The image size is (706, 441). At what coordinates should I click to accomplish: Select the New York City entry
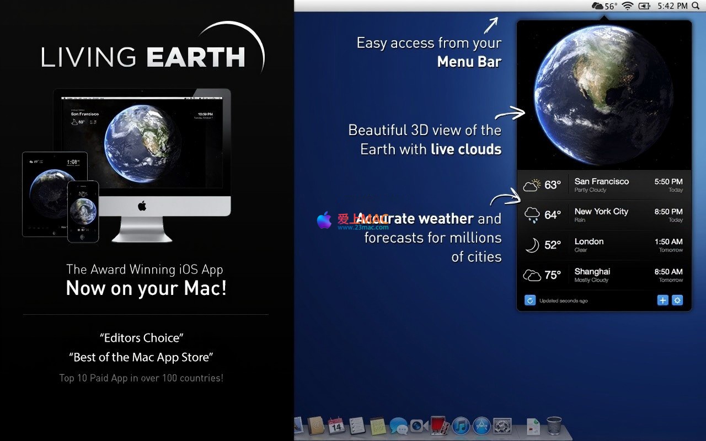tap(604, 215)
